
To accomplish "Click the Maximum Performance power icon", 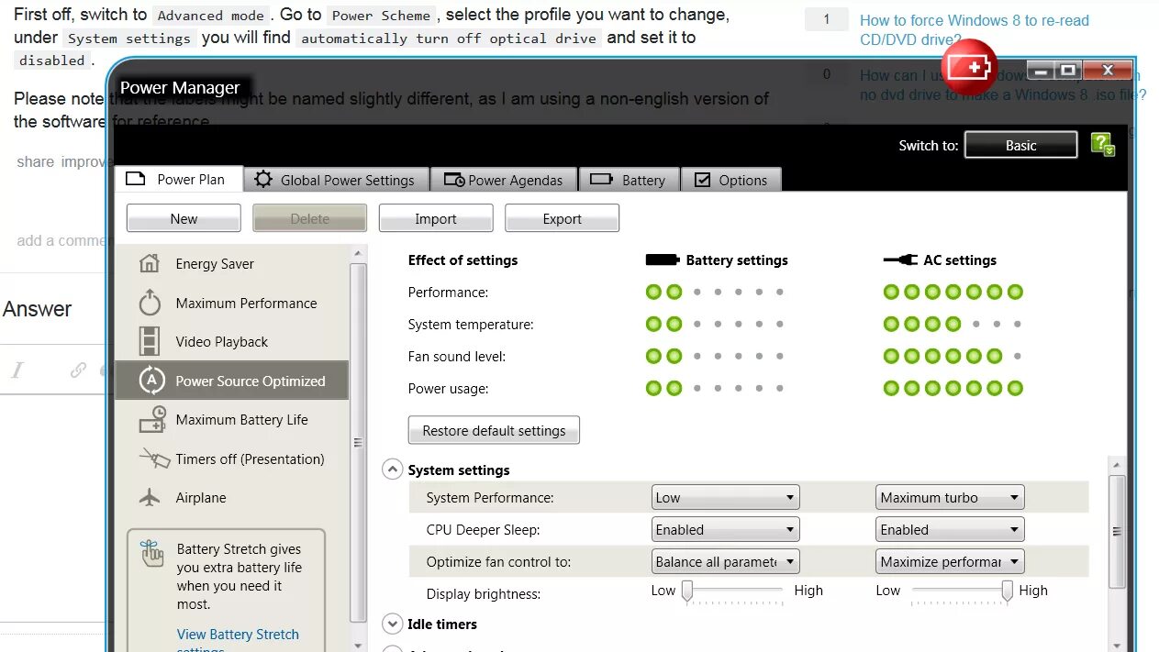I will coord(150,303).
